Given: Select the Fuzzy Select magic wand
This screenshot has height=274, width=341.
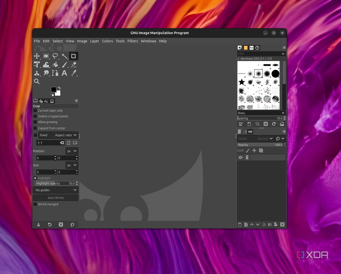Looking at the screenshot, I should click(x=64, y=56).
